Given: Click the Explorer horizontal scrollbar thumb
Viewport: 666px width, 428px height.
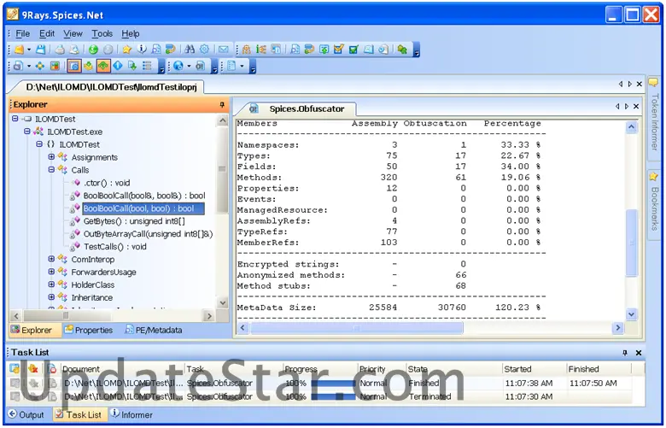Looking at the screenshot, I should pyautogui.click(x=67, y=315).
